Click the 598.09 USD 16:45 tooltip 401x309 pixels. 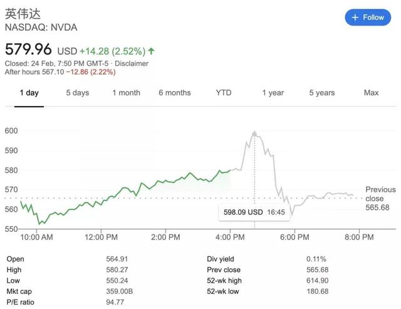254,212
